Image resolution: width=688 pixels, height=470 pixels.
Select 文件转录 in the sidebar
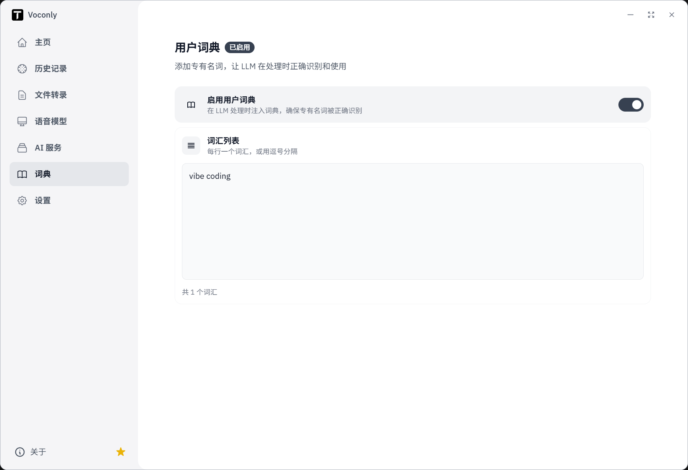pyautogui.click(x=69, y=95)
